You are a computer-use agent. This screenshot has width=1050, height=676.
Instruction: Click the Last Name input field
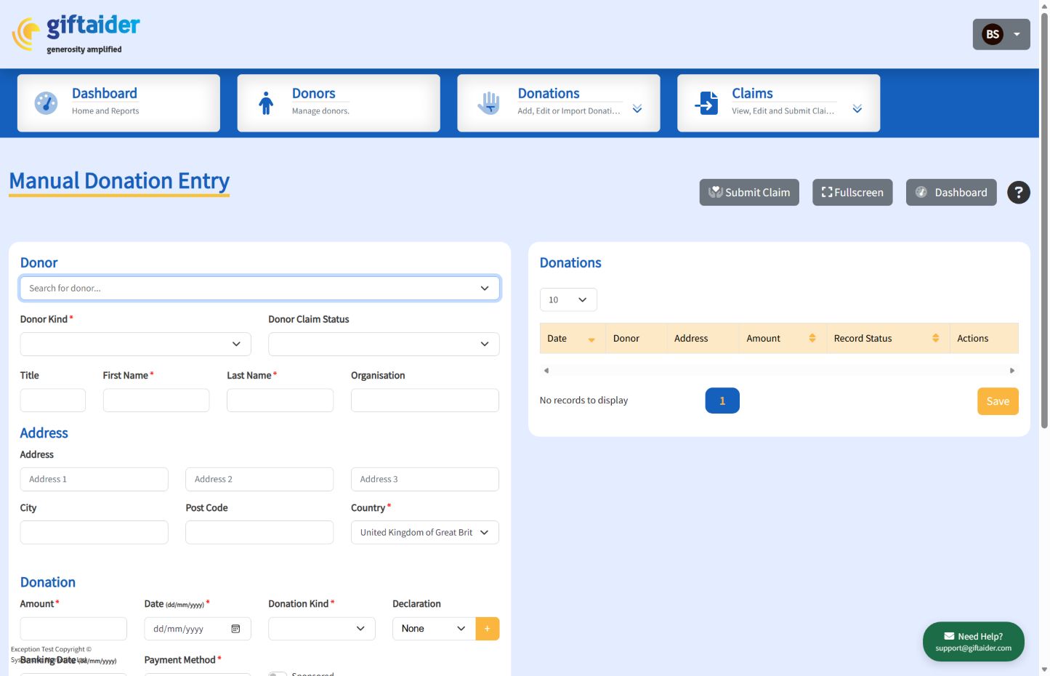tap(280, 401)
